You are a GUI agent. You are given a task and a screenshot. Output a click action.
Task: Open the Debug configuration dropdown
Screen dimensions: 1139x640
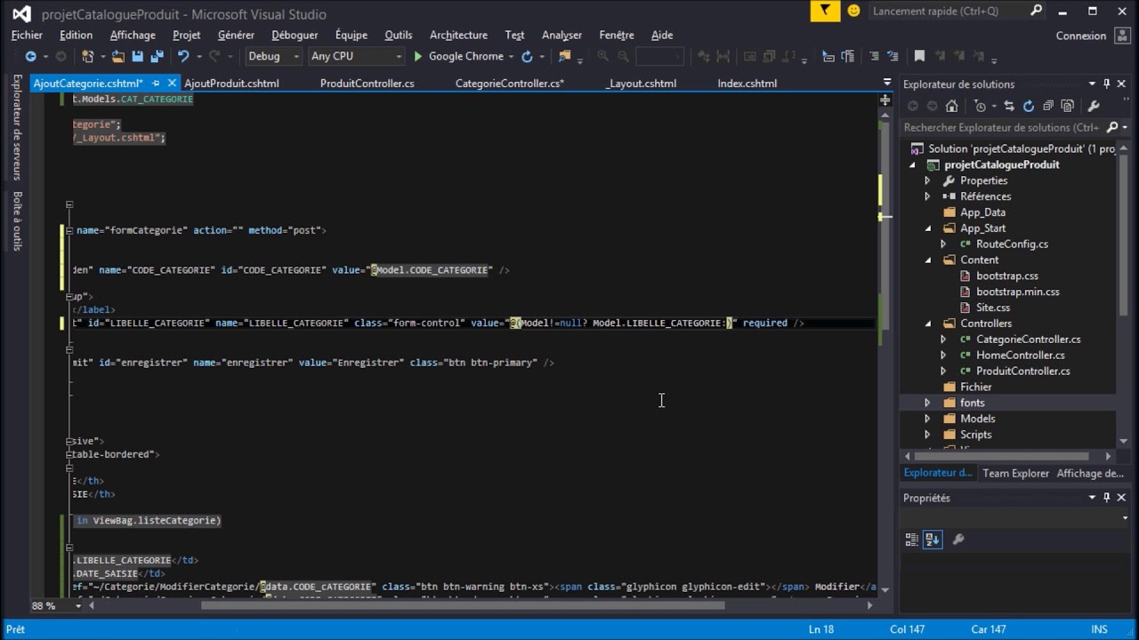[x=297, y=56]
